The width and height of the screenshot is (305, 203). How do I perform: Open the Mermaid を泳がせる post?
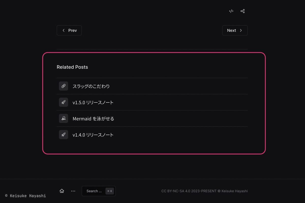pos(93,119)
